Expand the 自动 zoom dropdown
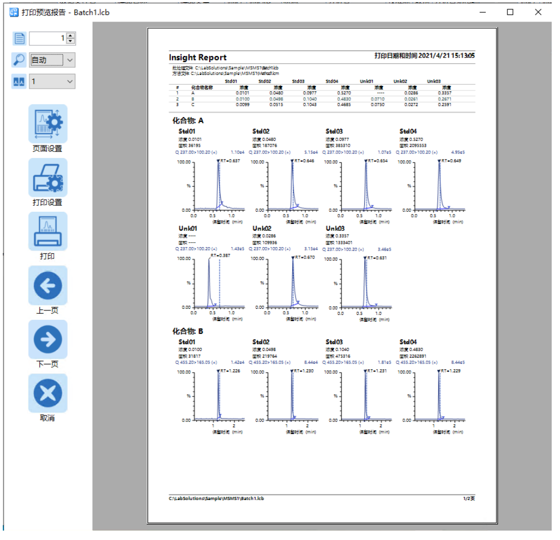 click(70, 60)
